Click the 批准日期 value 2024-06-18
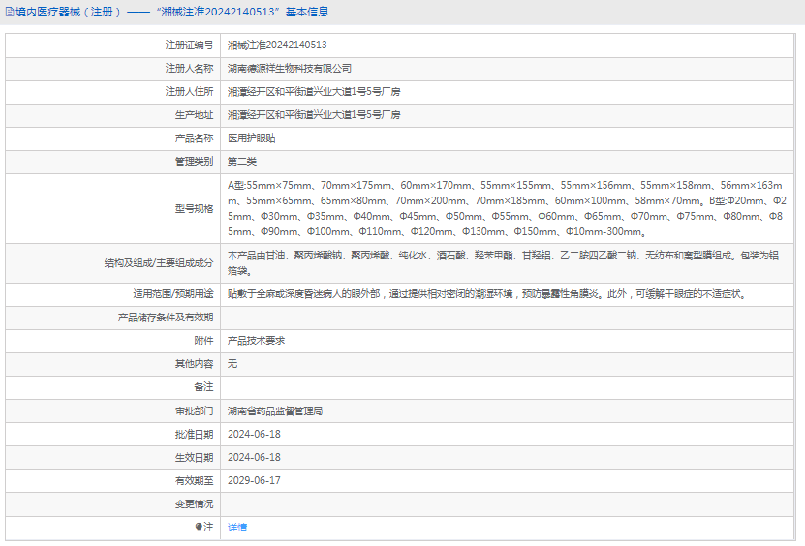Image resolution: width=805 pixels, height=546 pixels. coord(254,434)
